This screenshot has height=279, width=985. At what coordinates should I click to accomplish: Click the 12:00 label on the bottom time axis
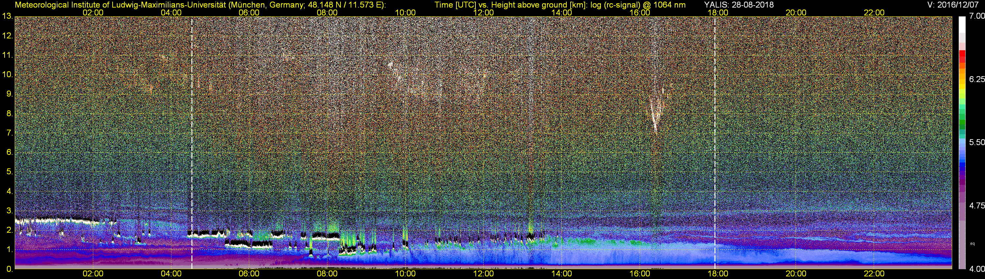coord(483,274)
